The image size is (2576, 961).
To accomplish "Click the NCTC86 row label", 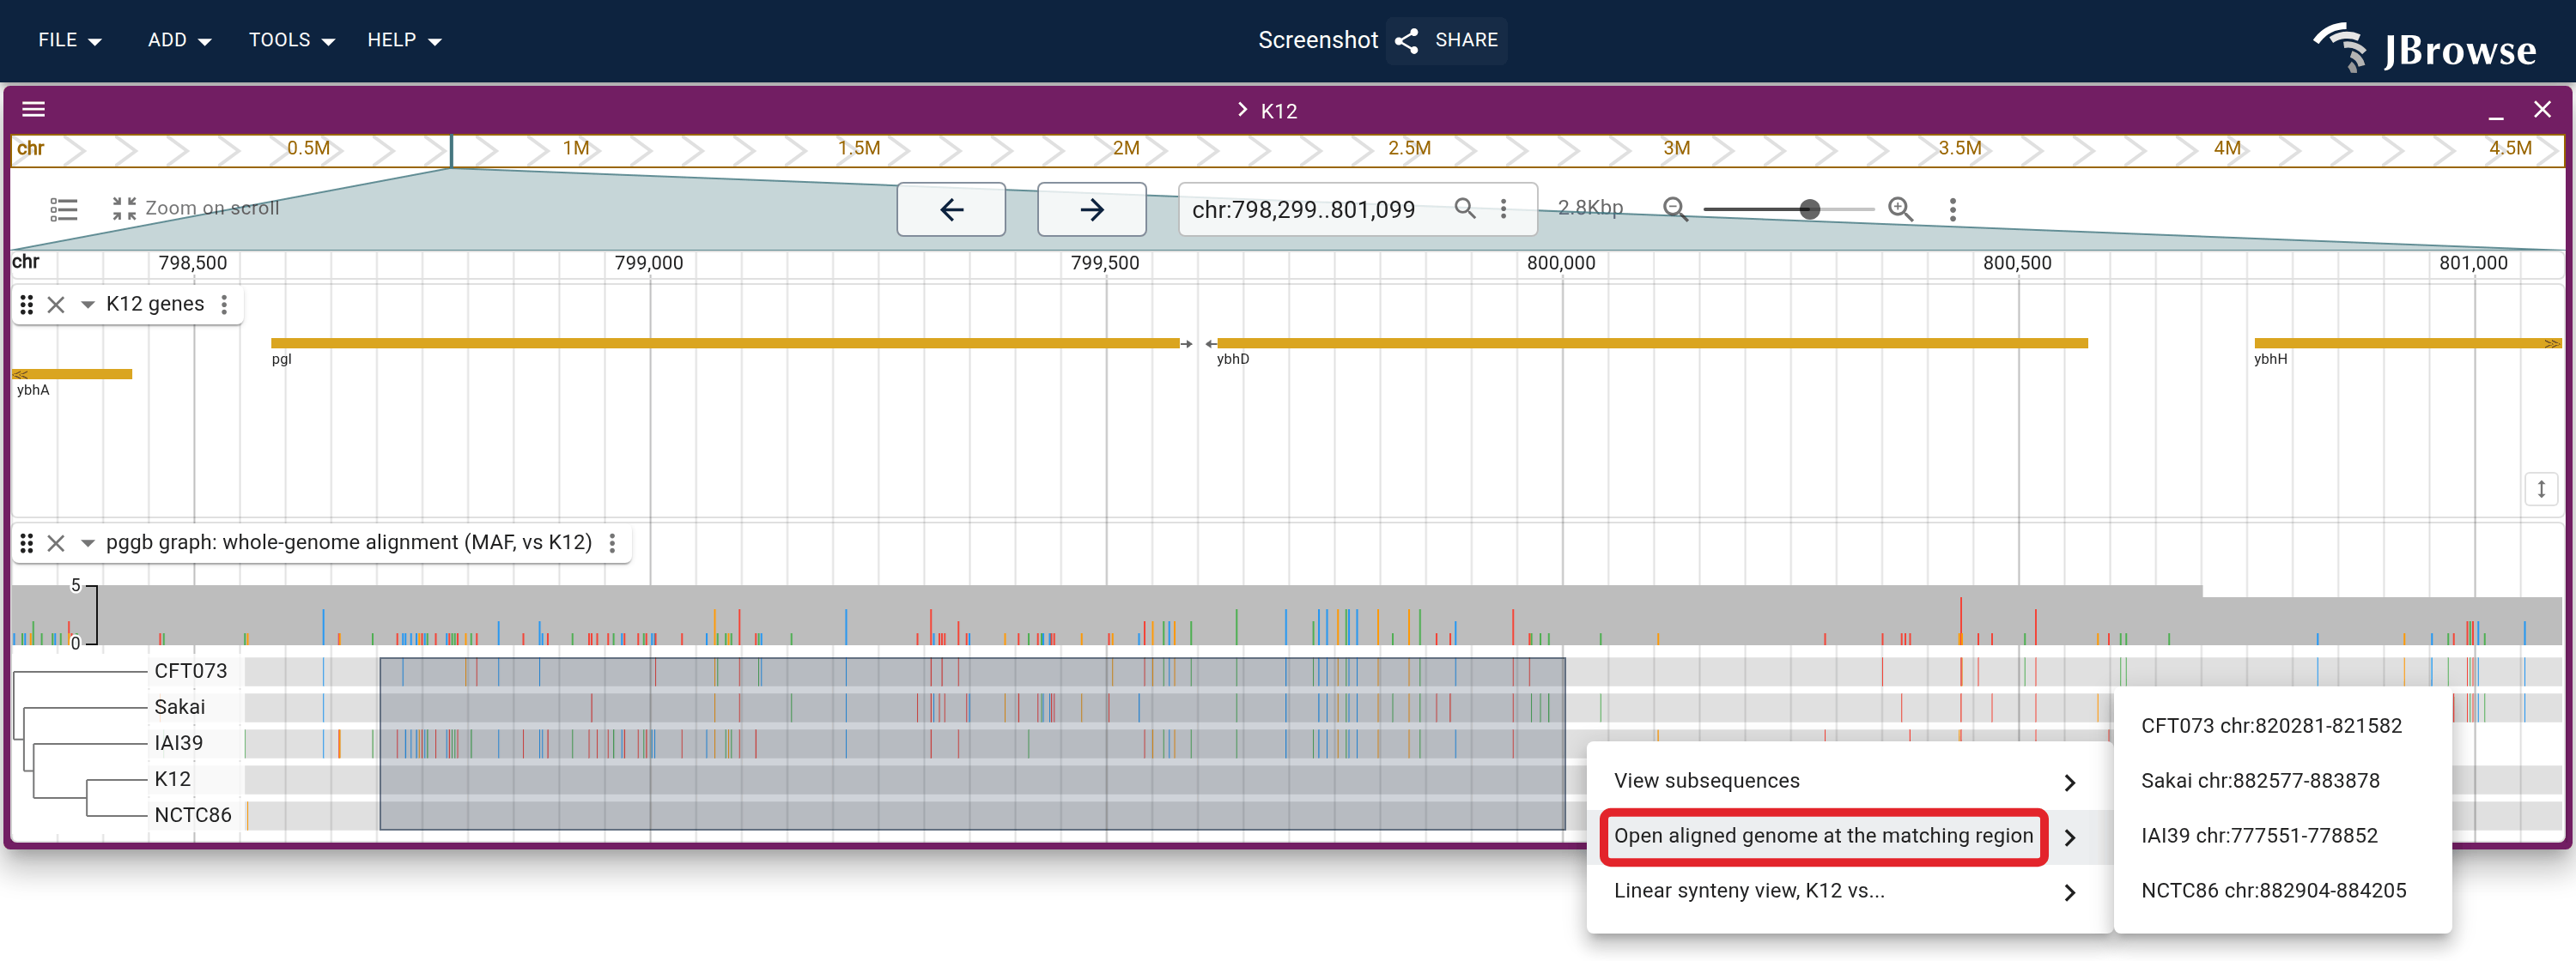I will coord(193,815).
